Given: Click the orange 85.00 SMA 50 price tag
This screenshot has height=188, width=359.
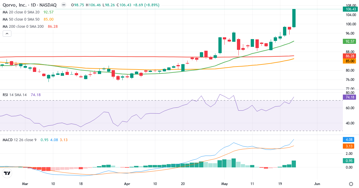Looking at the screenshot, I should pyautogui.click(x=350, y=61).
